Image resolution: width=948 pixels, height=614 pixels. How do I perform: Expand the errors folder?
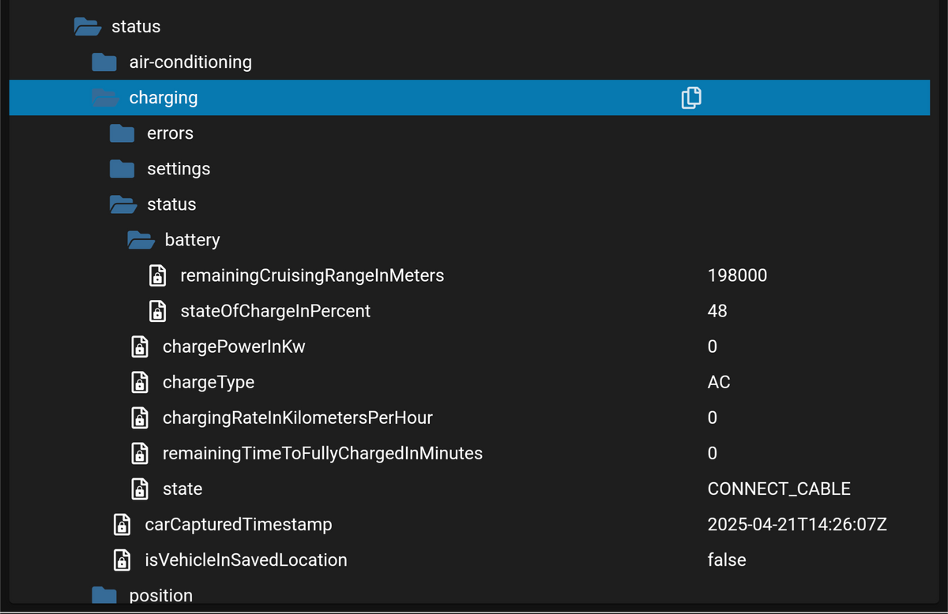pyautogui.click(x=122, y=133)
